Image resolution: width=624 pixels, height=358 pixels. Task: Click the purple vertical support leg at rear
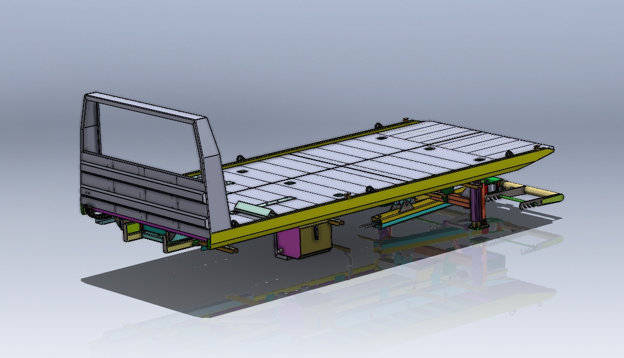click(476, 207)
